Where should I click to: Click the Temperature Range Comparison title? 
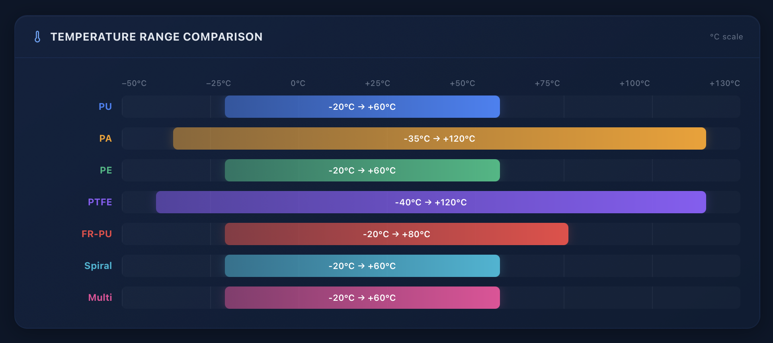click(x=156, y=37)
